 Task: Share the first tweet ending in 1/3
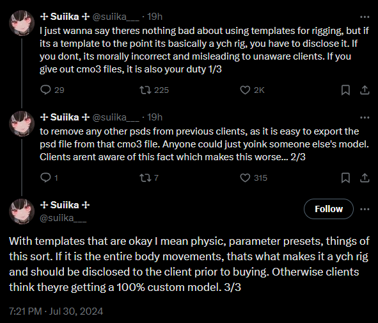coord(365,90)
